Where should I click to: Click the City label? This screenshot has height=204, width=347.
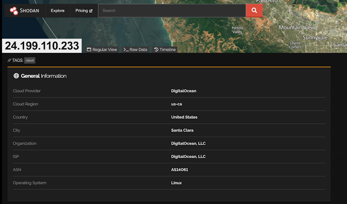[16, 130]
